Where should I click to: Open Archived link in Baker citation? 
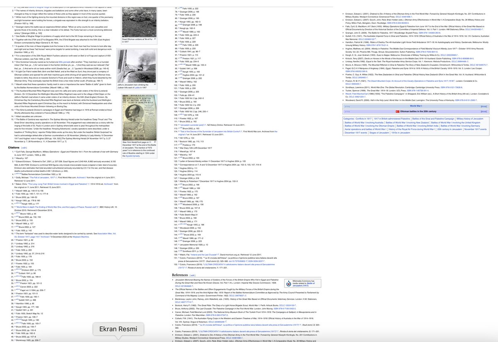pos(109,184)
